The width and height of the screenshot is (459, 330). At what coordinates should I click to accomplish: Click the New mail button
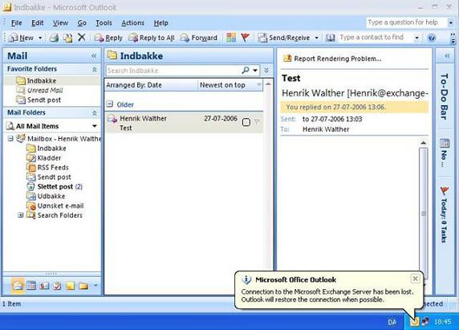point(22,38)
